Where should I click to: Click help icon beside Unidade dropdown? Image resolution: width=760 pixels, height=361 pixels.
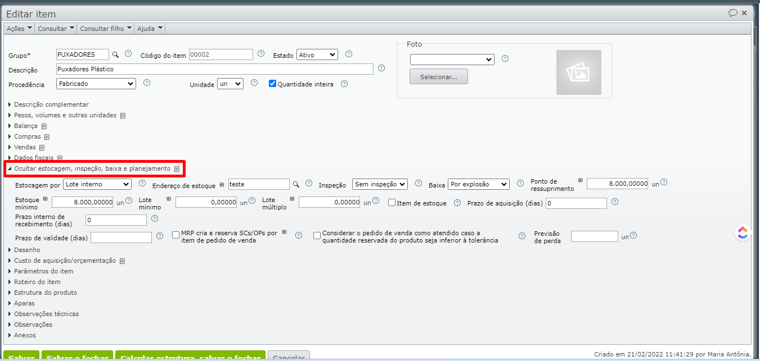point(254,83)
